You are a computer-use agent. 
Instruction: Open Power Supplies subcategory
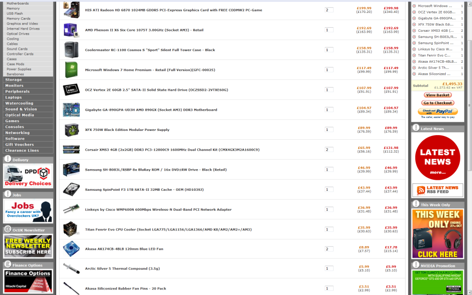pos(19,69)
